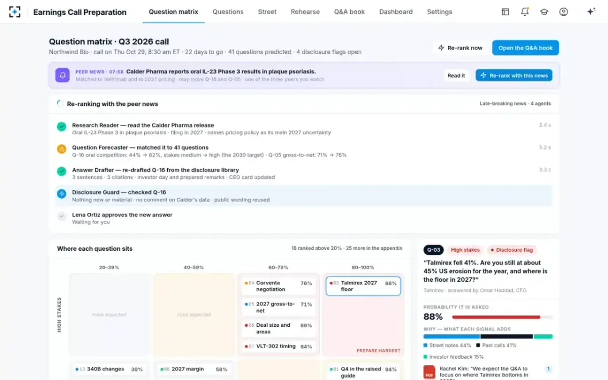Click the black Past calls signal segment
Image resolution: width=608 pixels, height=380 pixels.
click(507, 336)
